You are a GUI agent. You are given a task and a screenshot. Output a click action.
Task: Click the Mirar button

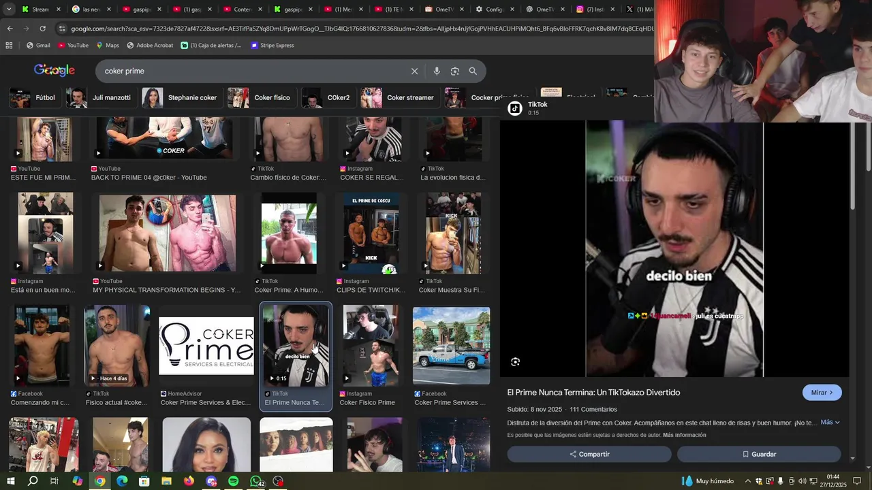pos(822,393)
